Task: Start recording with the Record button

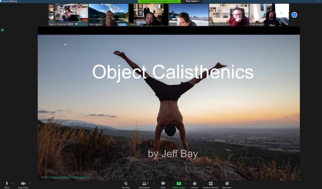Action: [x=195, y=184]
